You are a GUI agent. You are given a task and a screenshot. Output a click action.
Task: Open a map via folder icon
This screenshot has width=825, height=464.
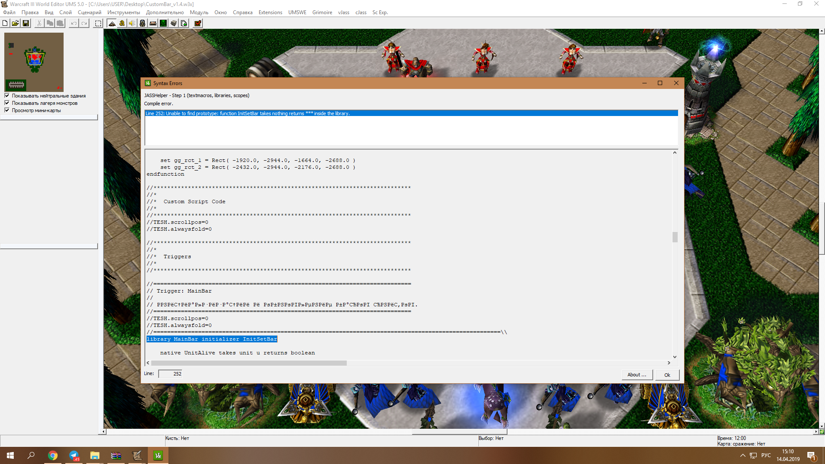pos(15,23)
